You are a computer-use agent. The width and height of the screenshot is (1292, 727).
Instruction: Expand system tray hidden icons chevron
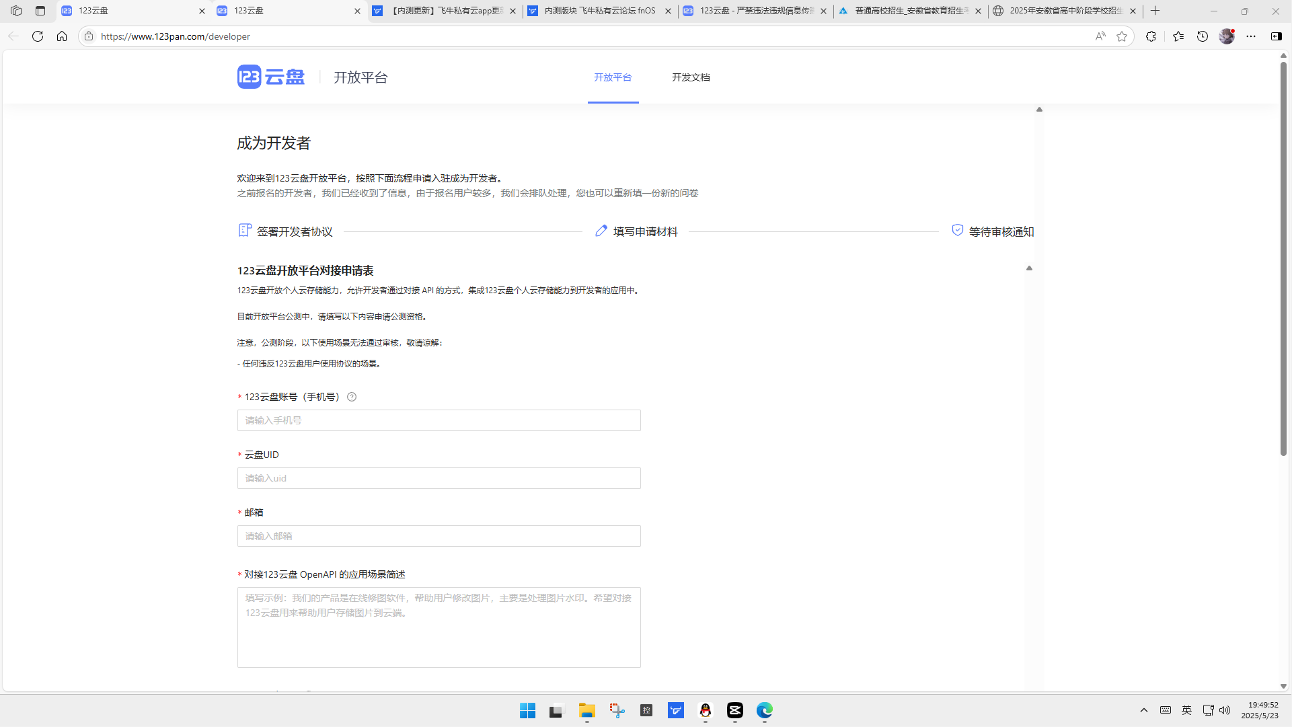click(1144, 710)
